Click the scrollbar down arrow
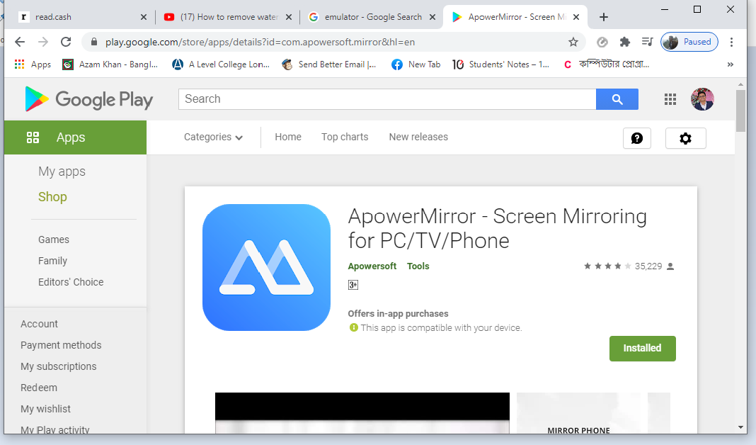This screenshot has width=756, height=445. (x=740, y=427)
